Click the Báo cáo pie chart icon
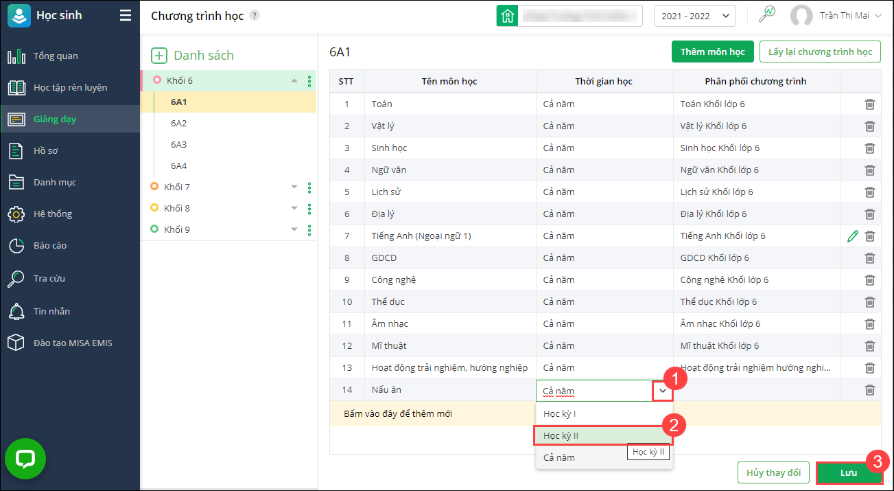 click(16, 245)
